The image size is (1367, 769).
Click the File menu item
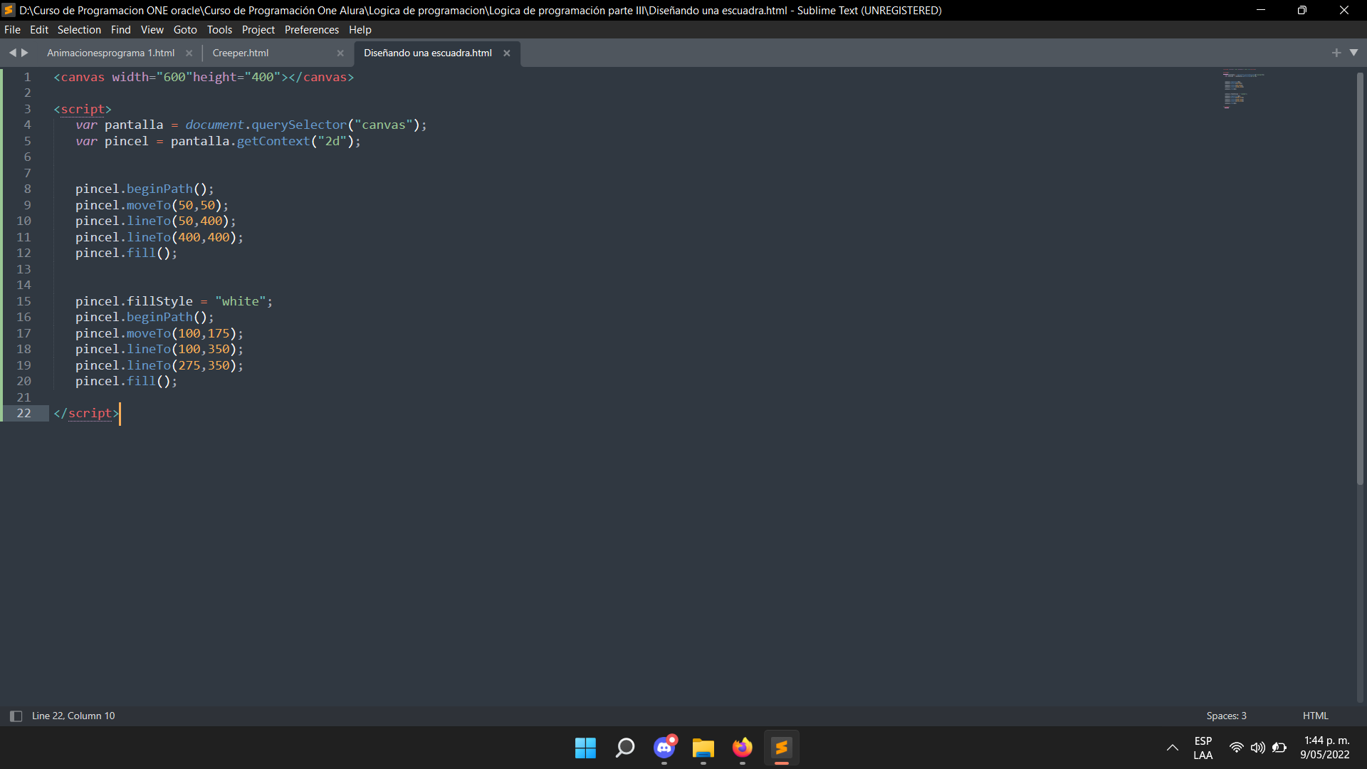coord(13,29)
